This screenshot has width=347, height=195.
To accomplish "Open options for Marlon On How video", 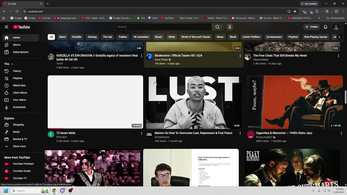I will tap(240, 133).
